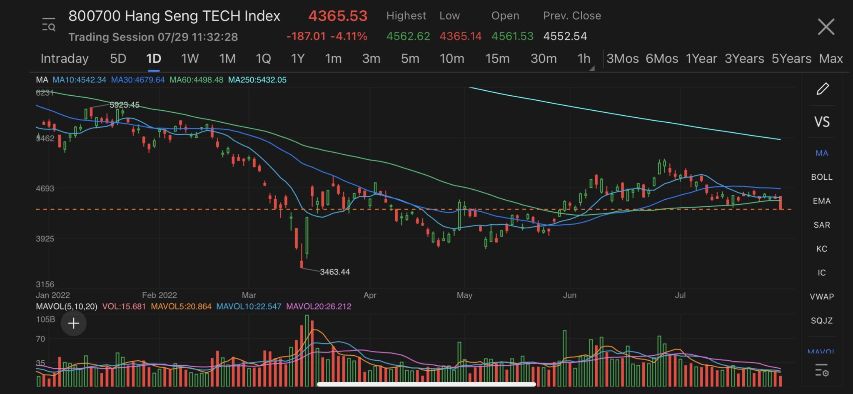853x394 pixels.
Task: Choose the 1h interval
Action: point(584,59)
